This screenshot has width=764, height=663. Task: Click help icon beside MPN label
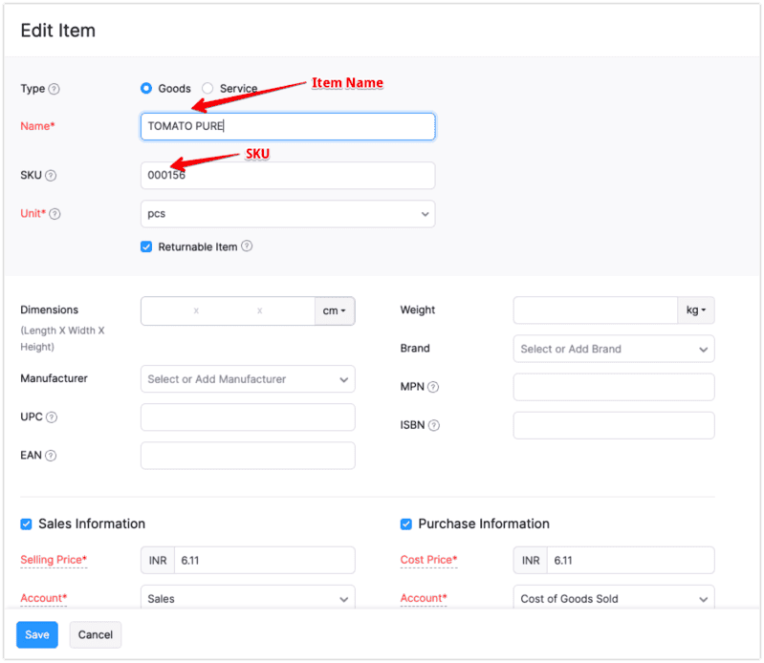pos(433,387)
